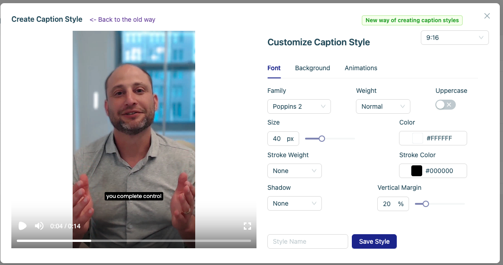This screenshot has height=265, width=503.
Task: Play the caption preview video
Action: click(22, 226)
